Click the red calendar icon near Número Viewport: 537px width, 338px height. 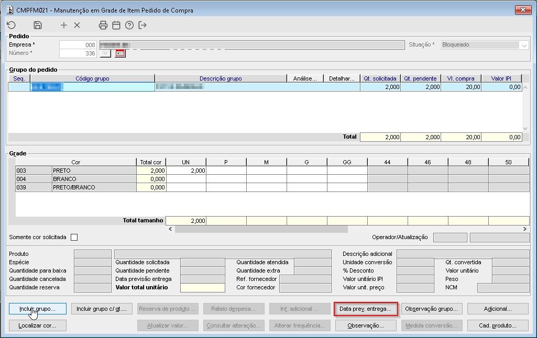[120, 53]
